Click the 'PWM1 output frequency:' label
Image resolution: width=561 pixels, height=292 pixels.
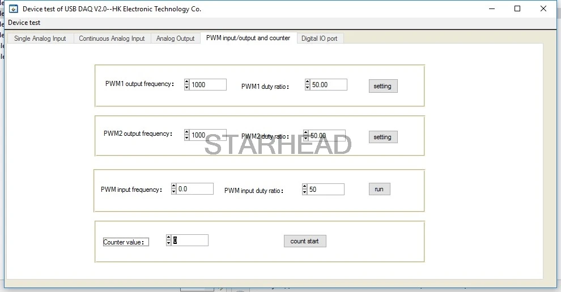pyautogui.click(x=139, y=84)
